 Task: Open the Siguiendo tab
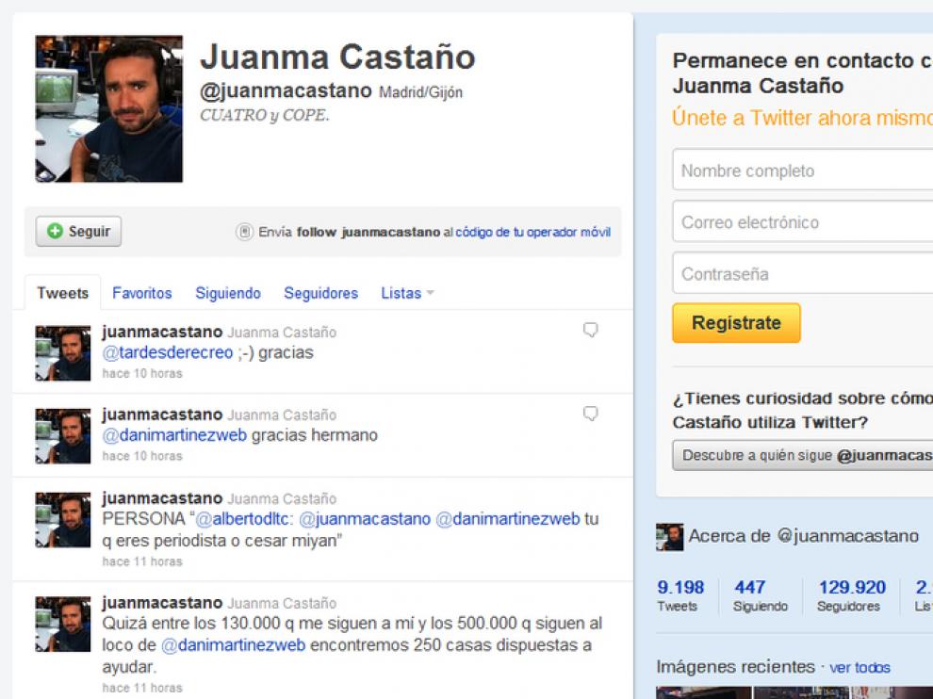click(x=228, y=293)
